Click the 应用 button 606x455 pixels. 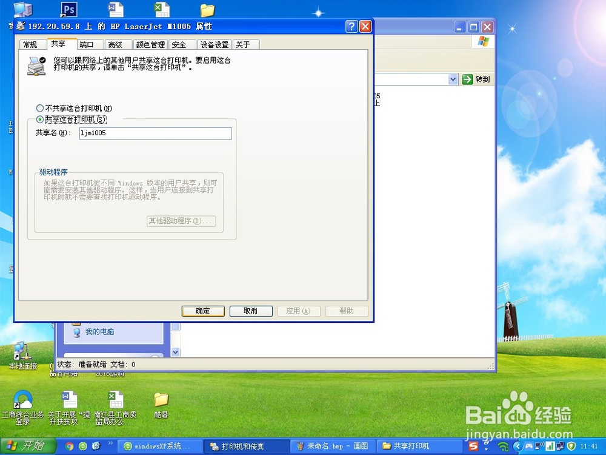coord(299,311)
